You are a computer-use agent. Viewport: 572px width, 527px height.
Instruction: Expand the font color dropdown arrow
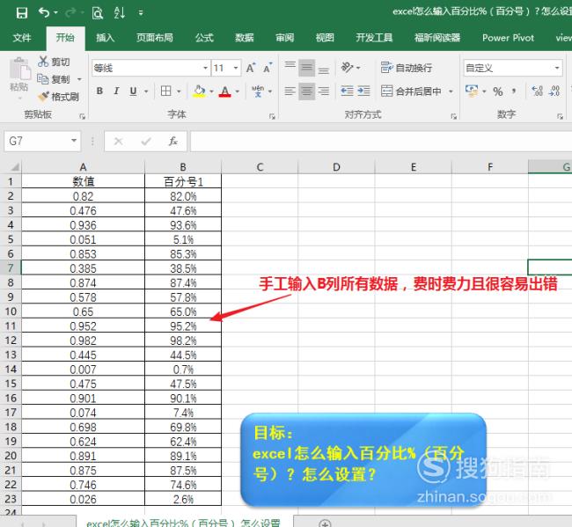coord(238,91)
